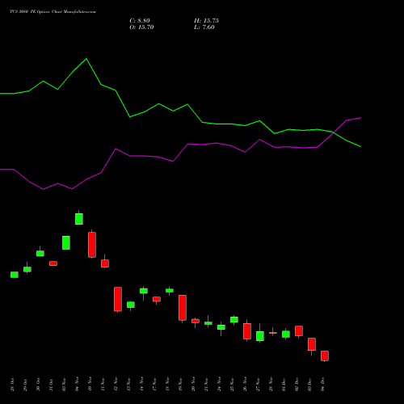Select the red 17 Nov candlestick
The height and width of the screenshot is (404, 404).
(157, 299)
